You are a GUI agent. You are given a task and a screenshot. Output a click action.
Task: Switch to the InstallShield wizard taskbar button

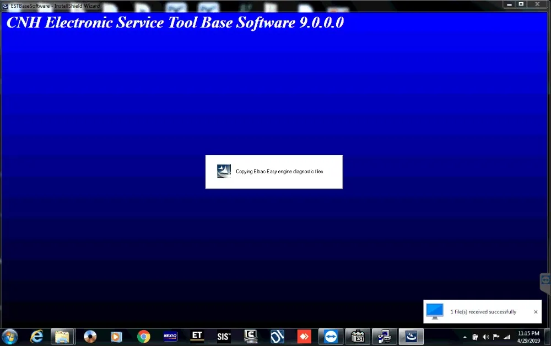pyautogui.click(x=411, y=337)
